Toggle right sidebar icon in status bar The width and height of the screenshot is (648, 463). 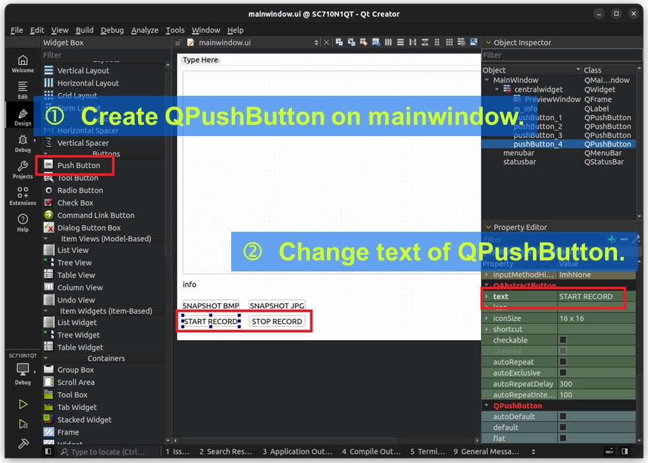pos(625,451)
